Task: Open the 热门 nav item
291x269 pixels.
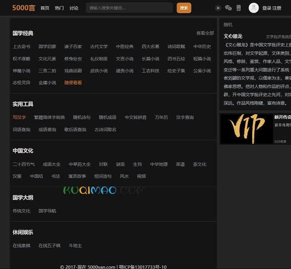Action: pyautogui.click(x=59, y=8)
